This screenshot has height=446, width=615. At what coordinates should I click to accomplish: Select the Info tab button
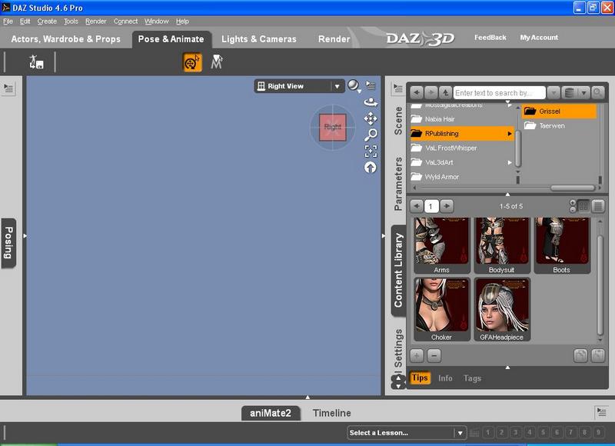pyautogui.click(x=445, y=378)
